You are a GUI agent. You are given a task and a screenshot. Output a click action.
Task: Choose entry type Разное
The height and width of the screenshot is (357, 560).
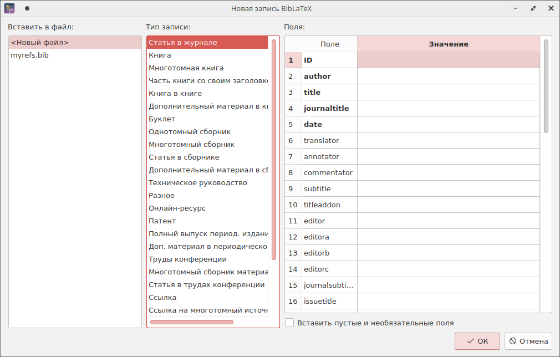tap(207, 196)
